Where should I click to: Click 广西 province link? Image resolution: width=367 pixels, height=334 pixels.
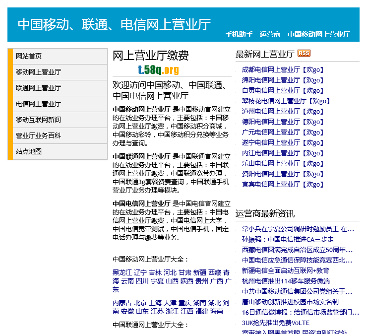217,281
